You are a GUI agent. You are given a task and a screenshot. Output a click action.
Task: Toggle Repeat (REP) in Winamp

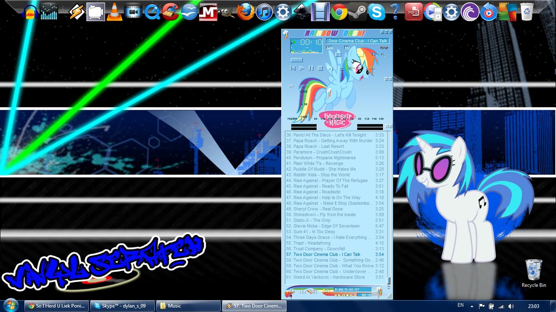[372, 68]
